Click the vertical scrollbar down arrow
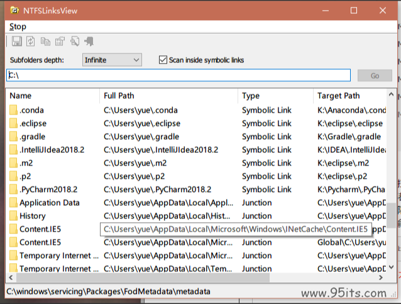The image size is (401, 304). (391, 267)
